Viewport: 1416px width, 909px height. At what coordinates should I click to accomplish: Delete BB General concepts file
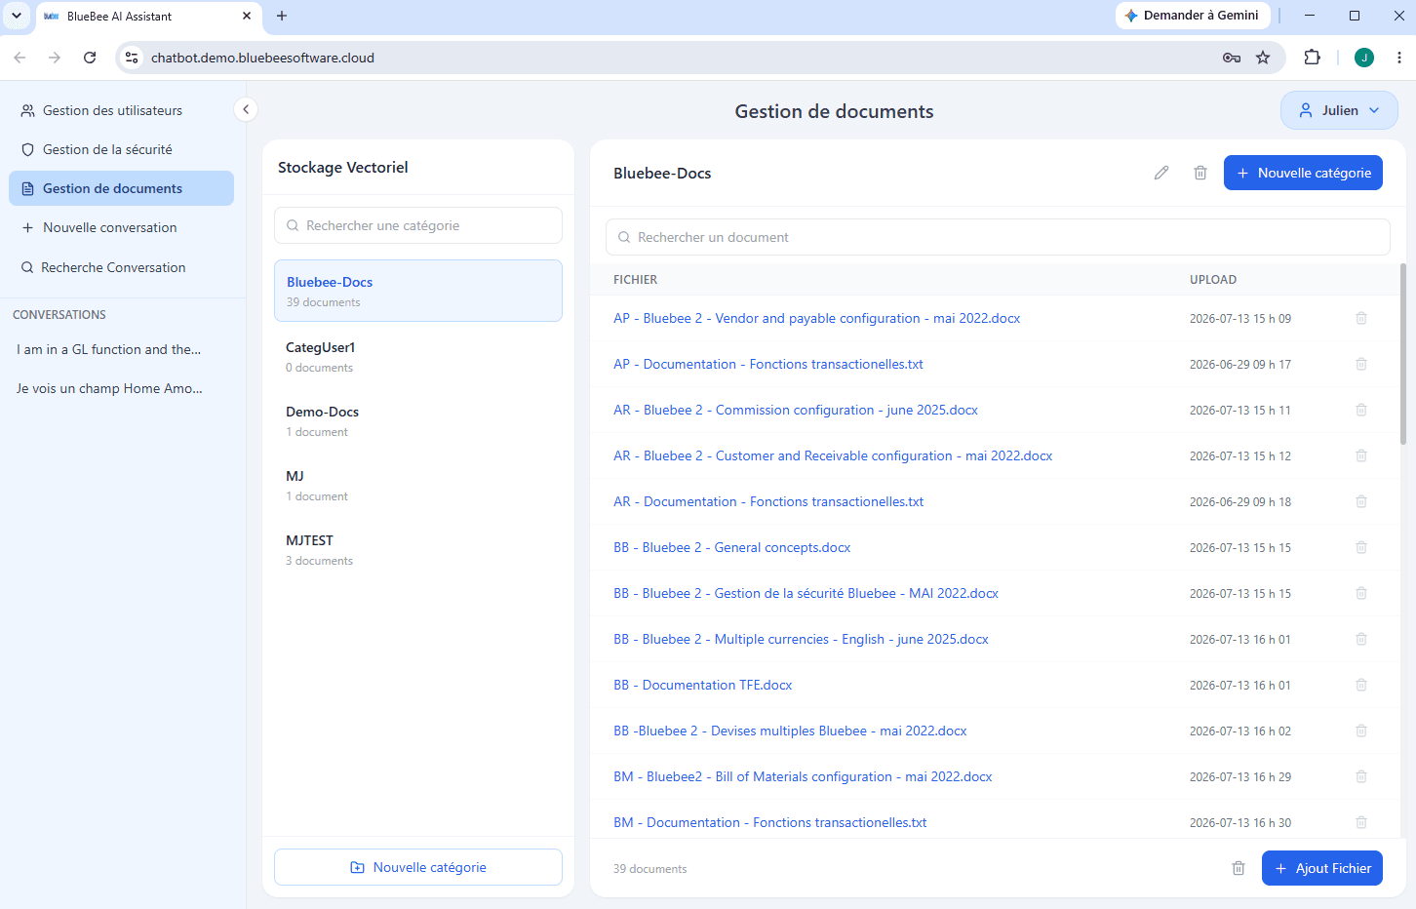point(1361,547)
